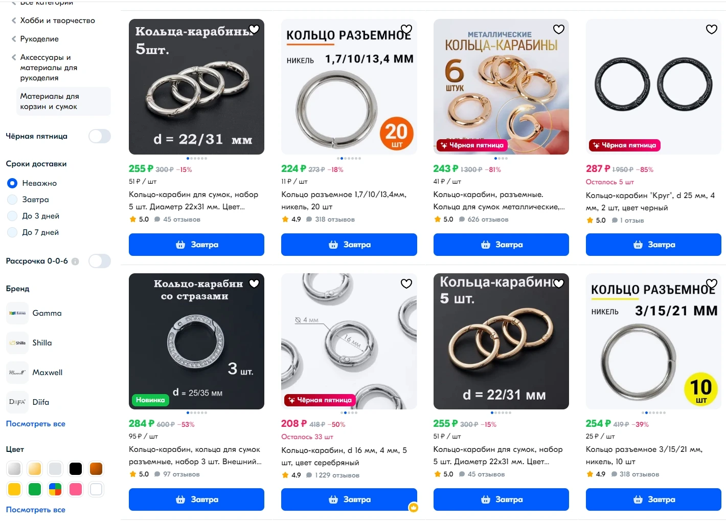Show all brands with Посмотреть все
Viewport: 726px width, 522px height.
point(35,424)
